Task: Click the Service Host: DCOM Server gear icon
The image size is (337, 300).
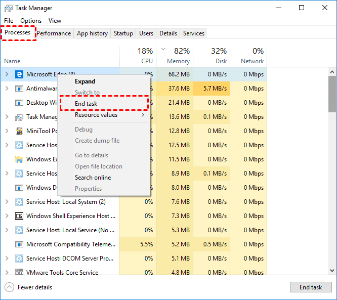Action: pyautogui.click(x=19, y=259)
